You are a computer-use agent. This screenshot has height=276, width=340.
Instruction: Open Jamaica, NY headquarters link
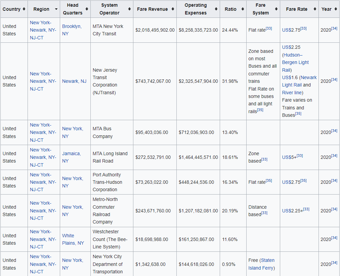(71, 157)
